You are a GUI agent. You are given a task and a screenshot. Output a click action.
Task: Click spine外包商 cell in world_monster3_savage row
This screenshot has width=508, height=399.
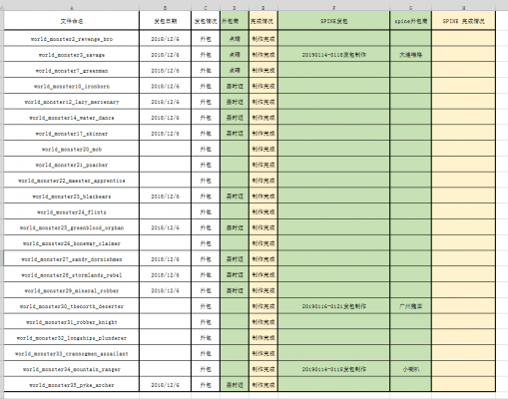click(411, 55)
